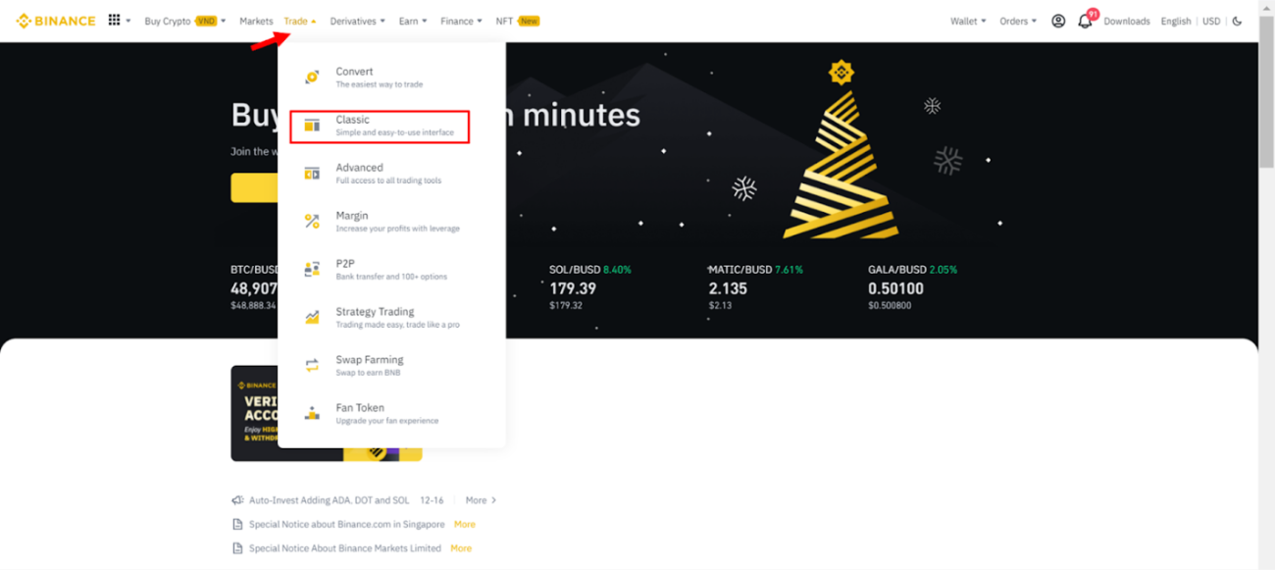This screenshot has width=1275, height=570.
Task: Open the user profile icon
Action: (x=1058, y=21)
